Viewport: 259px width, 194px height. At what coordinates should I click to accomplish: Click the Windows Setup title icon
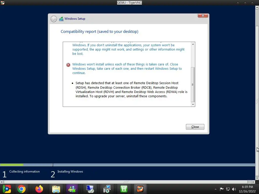(61, 19)
